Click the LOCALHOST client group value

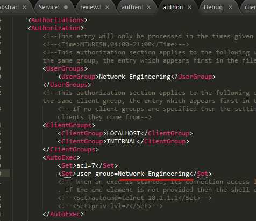[x=123, y=133]
